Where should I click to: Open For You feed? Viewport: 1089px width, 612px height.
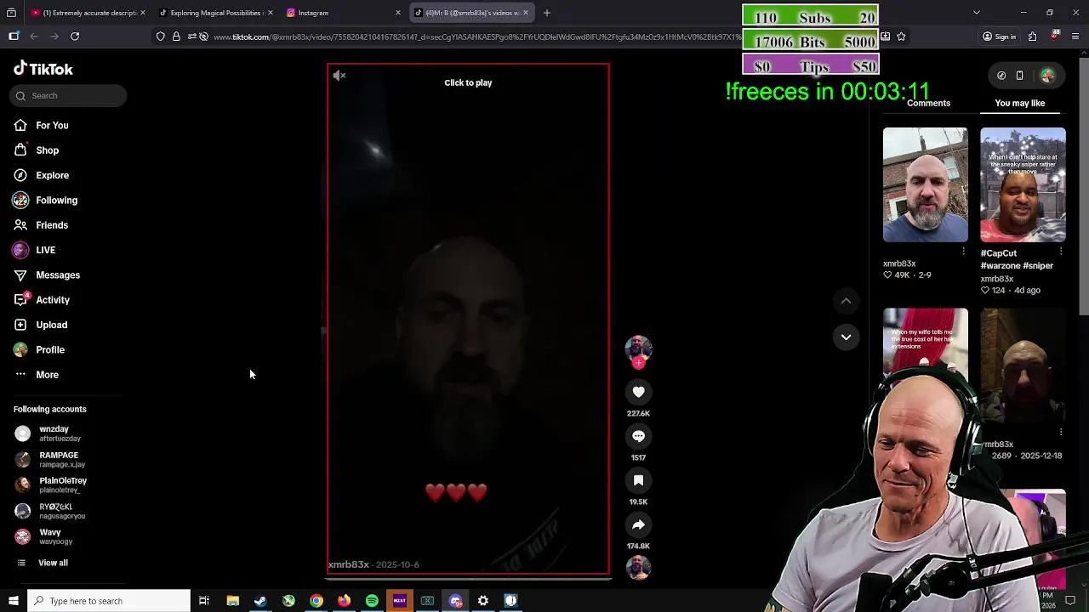click(x=52, y=126)
